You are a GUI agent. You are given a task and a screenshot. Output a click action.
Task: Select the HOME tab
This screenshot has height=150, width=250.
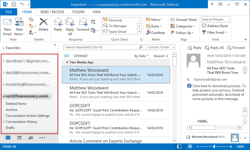27,12
